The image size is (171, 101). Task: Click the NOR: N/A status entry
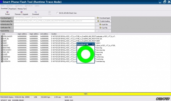68,97
